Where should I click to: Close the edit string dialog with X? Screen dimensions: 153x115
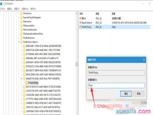pos(144,60)
